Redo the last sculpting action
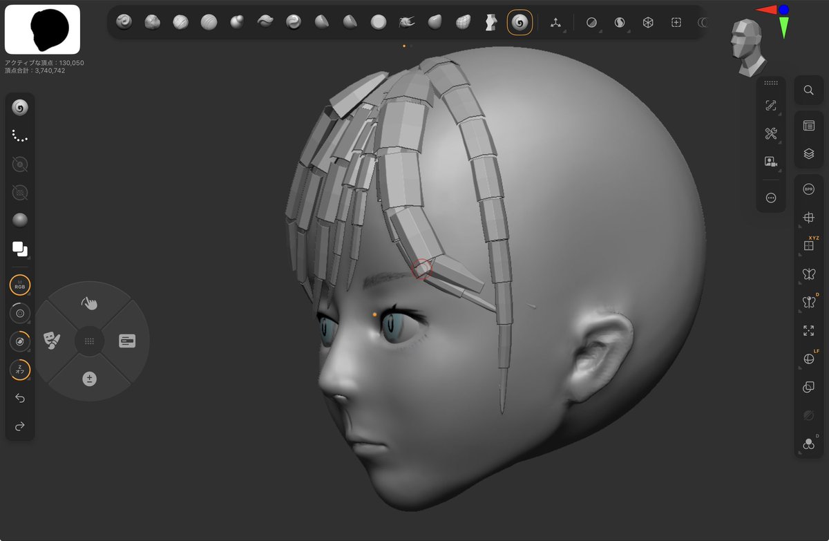Viewport: 829px width, 541px height. pos(19,426)
